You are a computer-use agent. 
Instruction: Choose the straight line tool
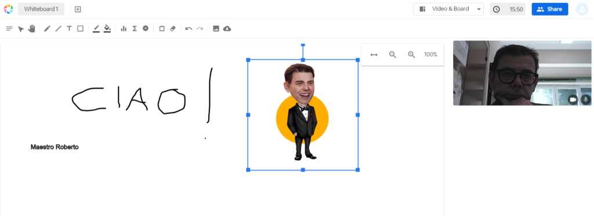point(58,28)
